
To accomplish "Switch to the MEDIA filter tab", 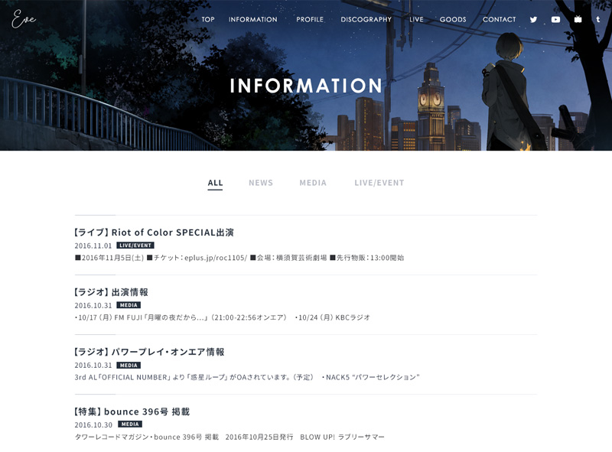I will (313, 183).
